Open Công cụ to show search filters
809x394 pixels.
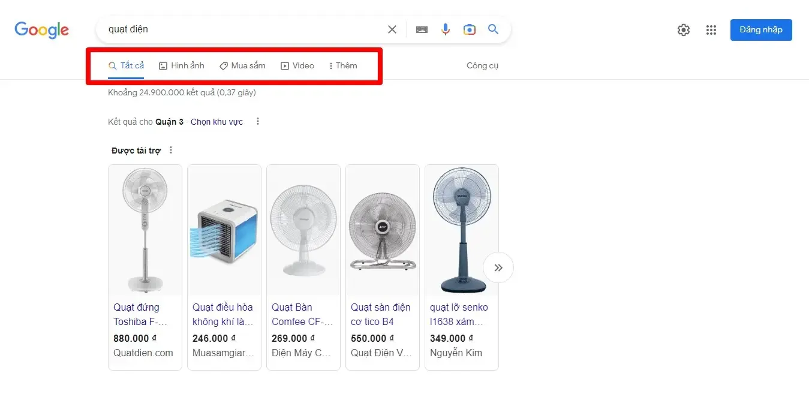click(482, 65)
